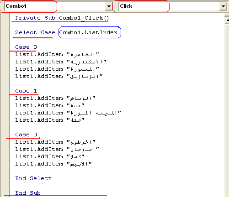Screen dimensions: 229x197
Task: Click the last Case 0 line
Action: (26, 135)
